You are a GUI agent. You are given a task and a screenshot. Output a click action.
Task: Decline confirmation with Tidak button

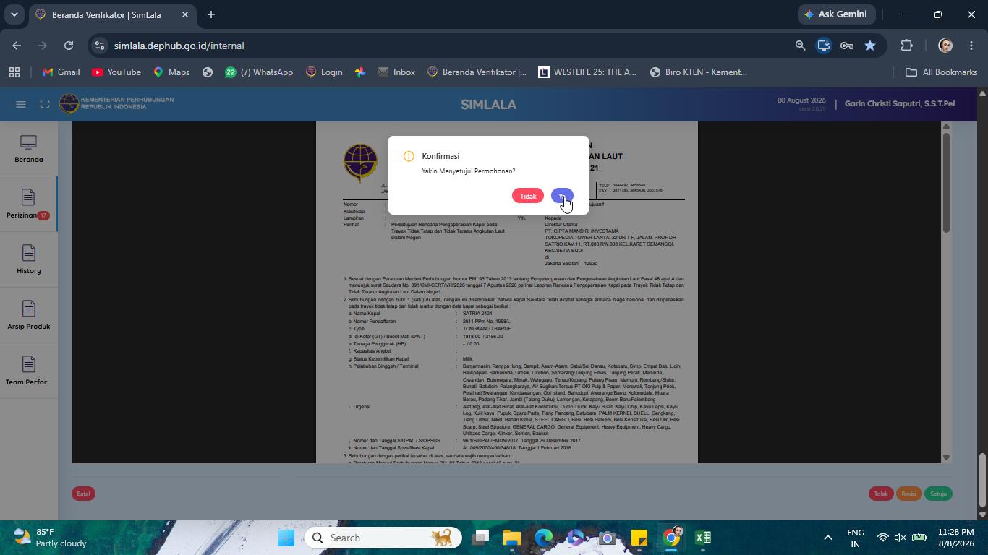pos(528,196)
